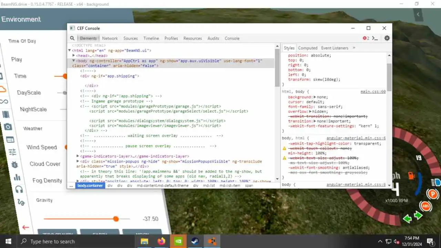Open the Audits tab

(x=213, y=38)
